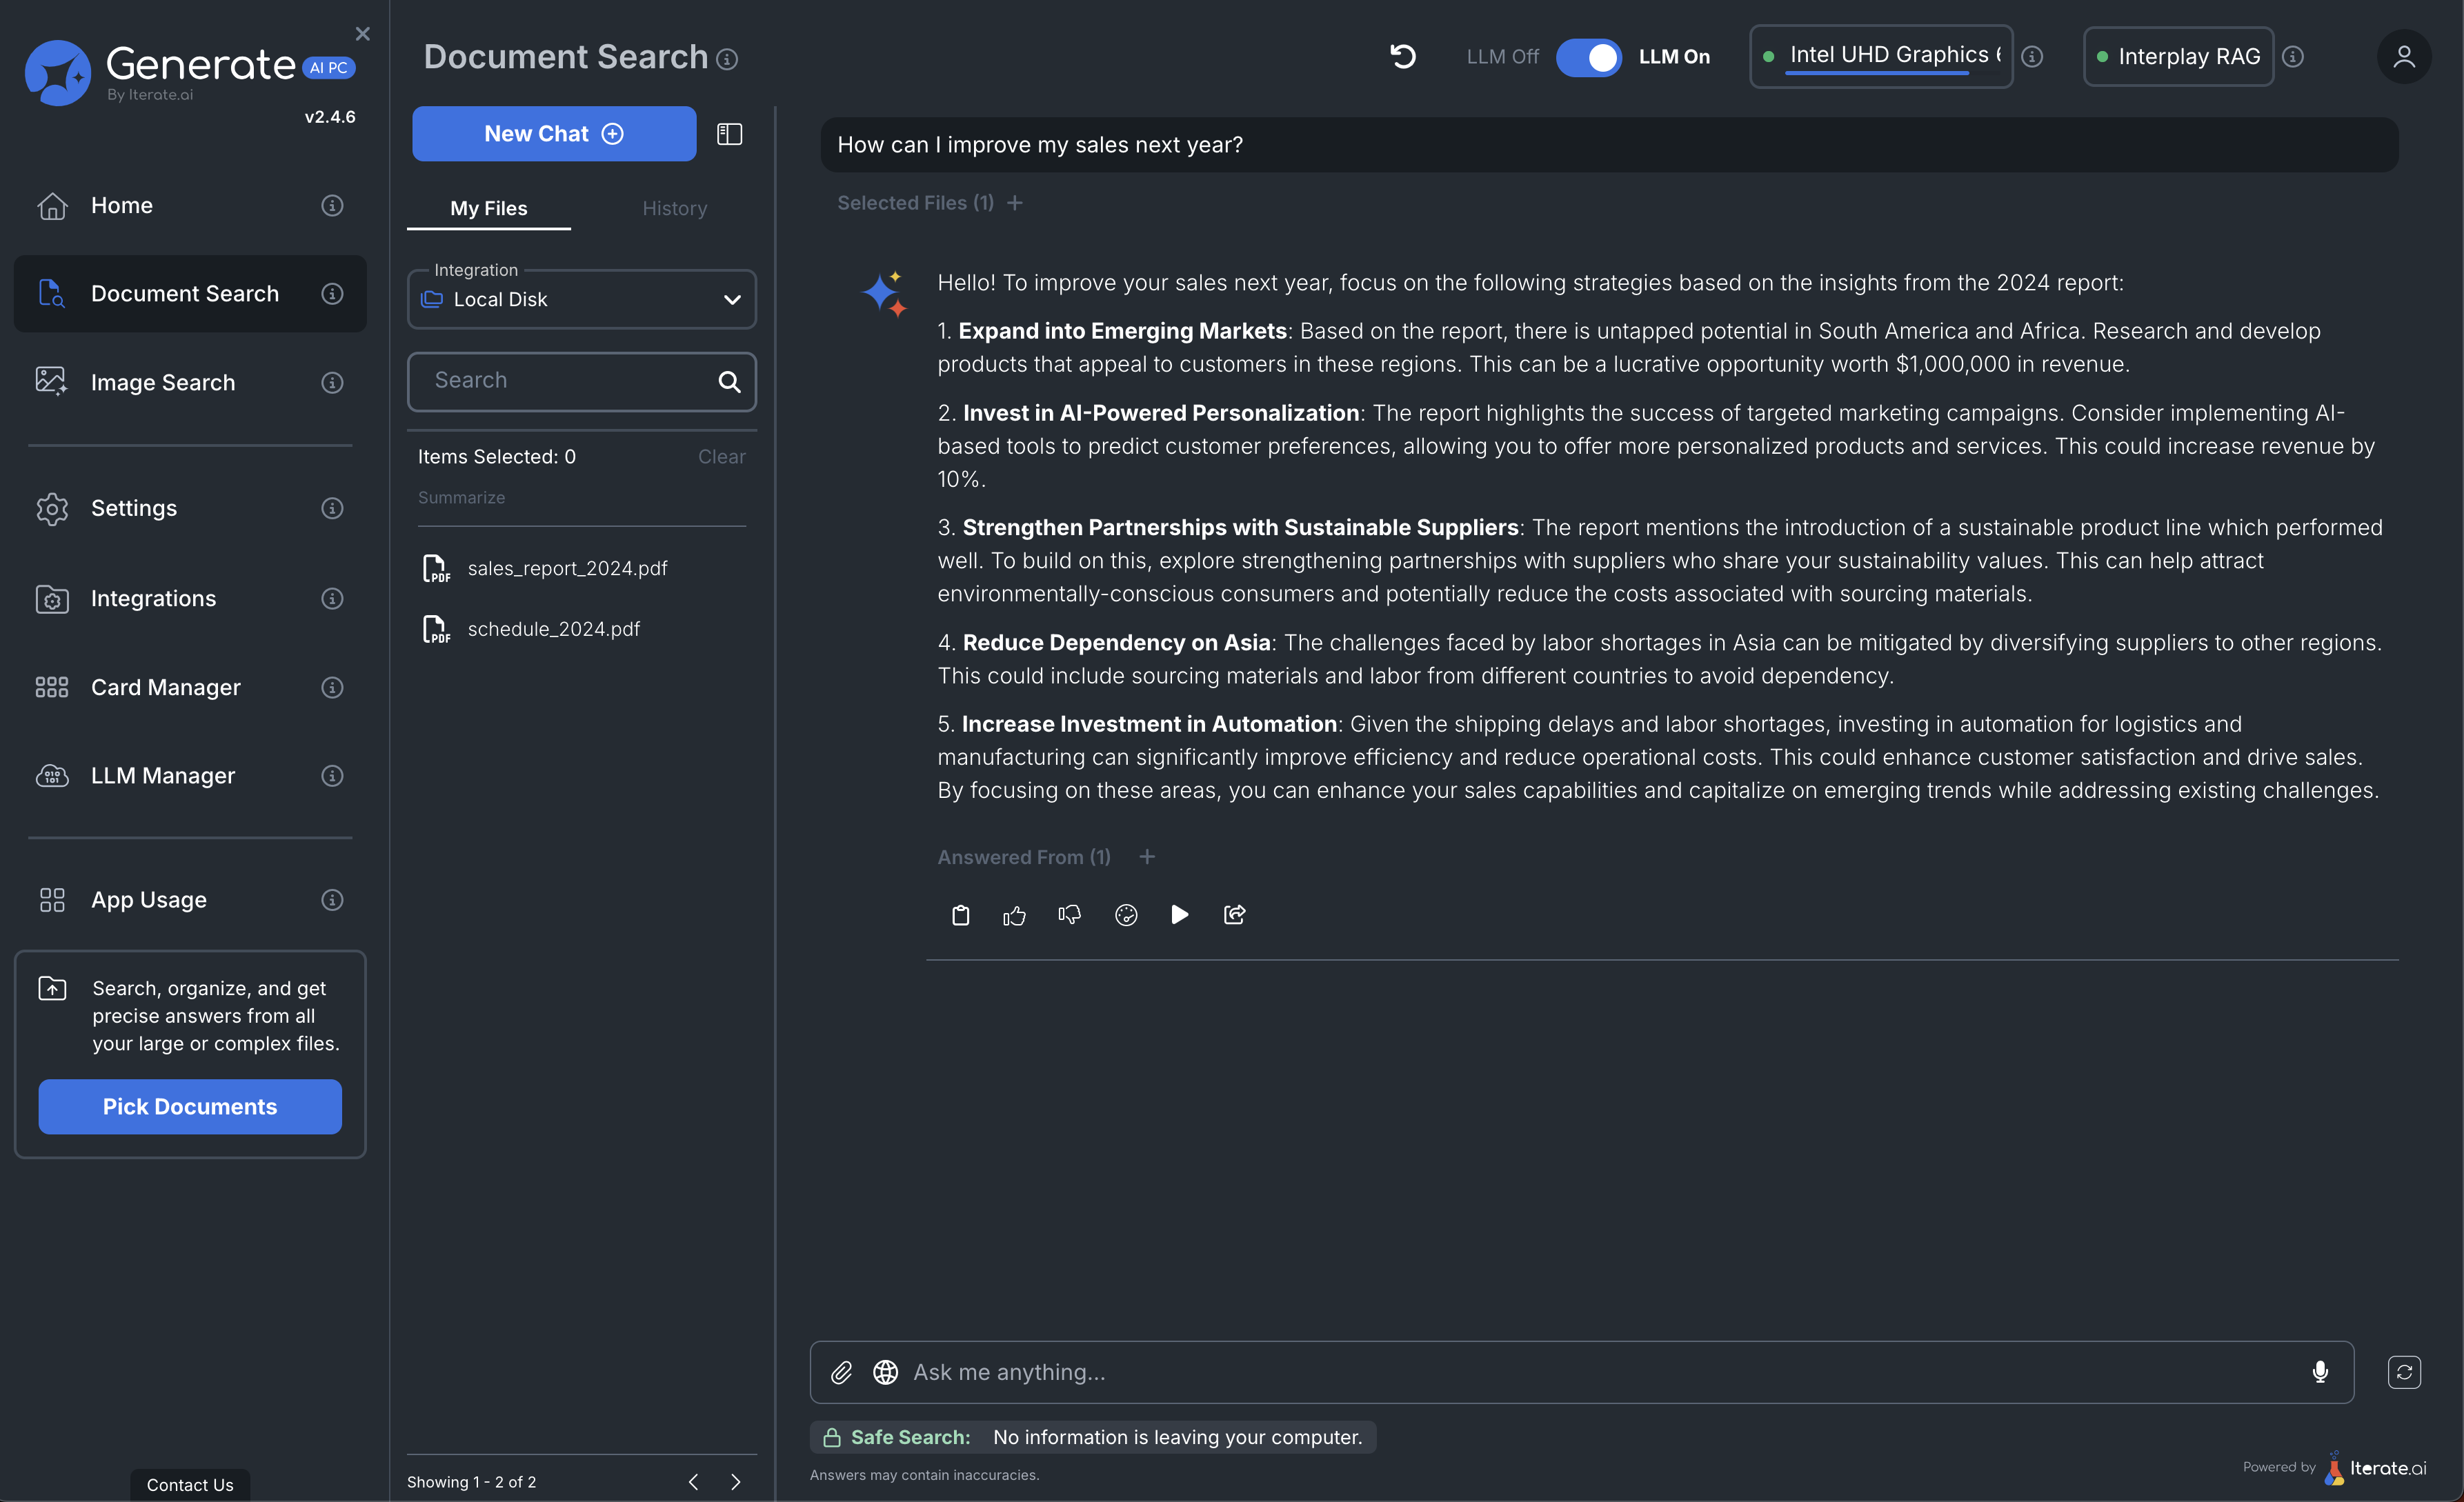Click the refresh arrow icon near LLM Off
2464x1502 pixels.
click(x=1403, y=56)
